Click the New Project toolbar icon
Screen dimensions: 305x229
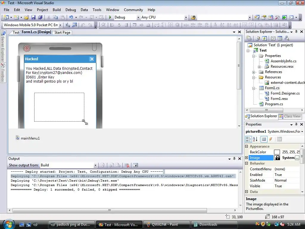pos(6,17)
